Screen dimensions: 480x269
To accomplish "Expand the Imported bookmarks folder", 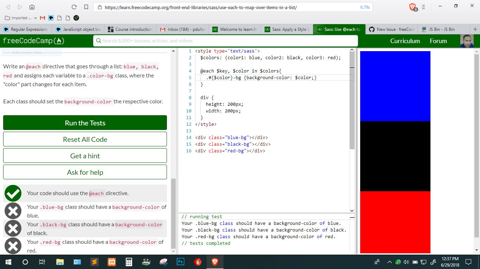I will click(21, 18).
